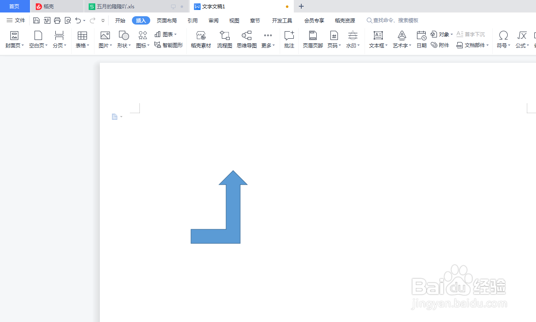This screenshot has height=322, width=536.
Task: Click the Redo arrow icon
Action: coord(92,20)
